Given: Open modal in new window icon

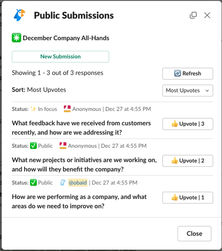Looking at the screenshot, I should pos(193,16).
